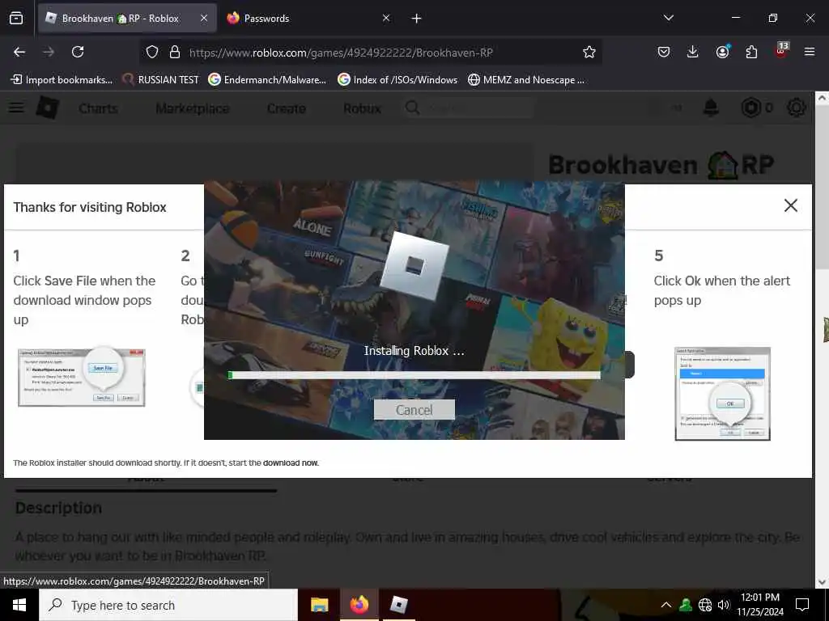Open Index of /ISOs/Windows bookmark

(397, 80)
